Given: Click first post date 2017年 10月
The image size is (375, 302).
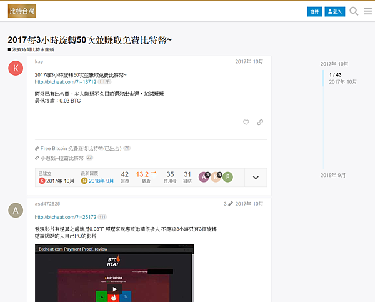Looking at the screenshot, I should coord(249,62).
